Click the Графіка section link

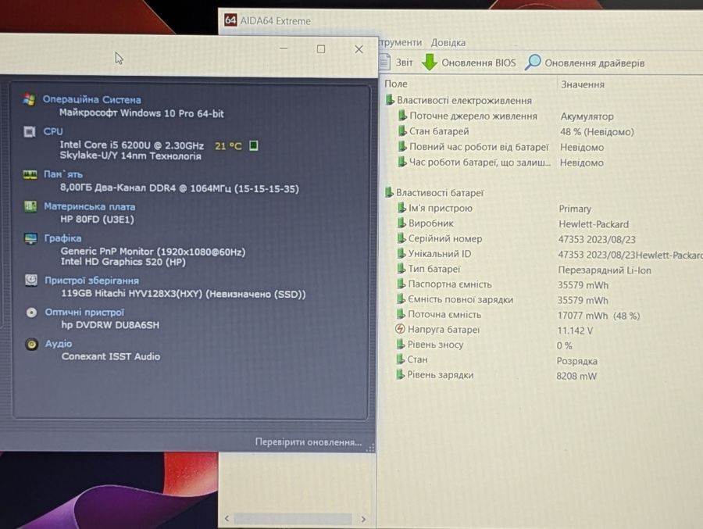[x=62, y=238]
